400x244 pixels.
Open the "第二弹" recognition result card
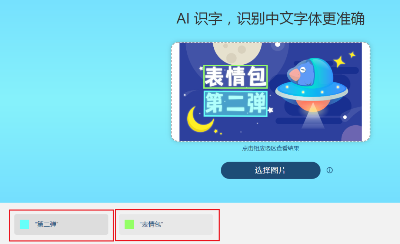(61, 224)
